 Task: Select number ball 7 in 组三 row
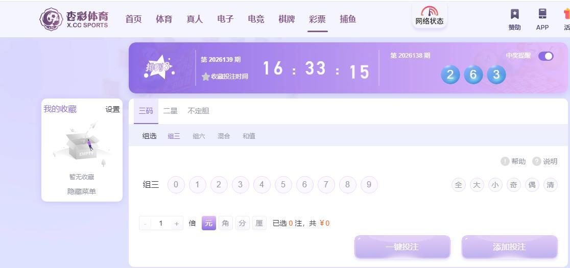pyautogui.click(x=326, y=185)
